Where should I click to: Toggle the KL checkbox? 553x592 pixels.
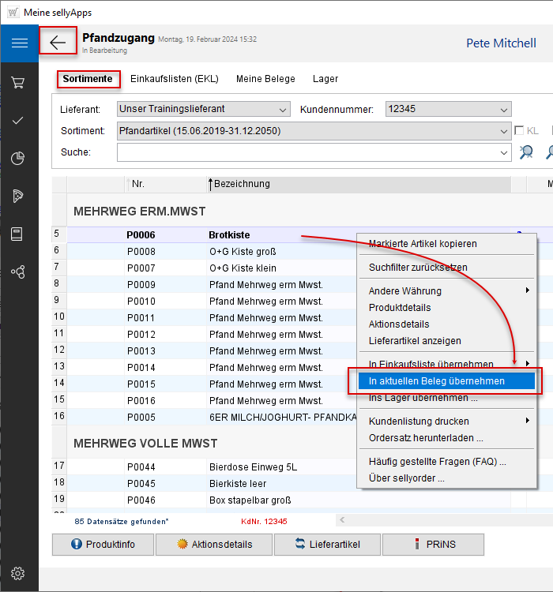click(x=520, y=131)
